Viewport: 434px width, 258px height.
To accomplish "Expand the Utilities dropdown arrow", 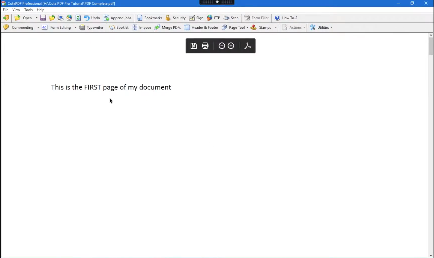I will (x=332, y=27).
